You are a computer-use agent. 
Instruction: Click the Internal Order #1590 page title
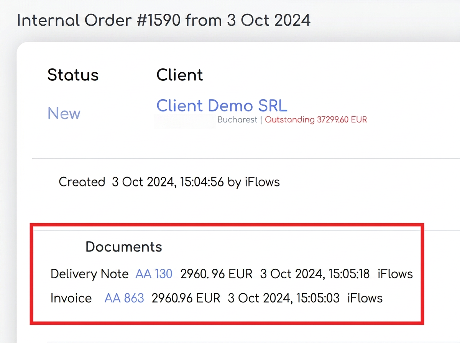pyautogui.click(x=164, y=20)
